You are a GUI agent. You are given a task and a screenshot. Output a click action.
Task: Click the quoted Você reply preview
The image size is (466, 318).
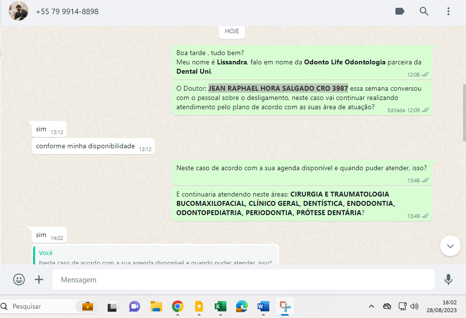tap(155, 256)
